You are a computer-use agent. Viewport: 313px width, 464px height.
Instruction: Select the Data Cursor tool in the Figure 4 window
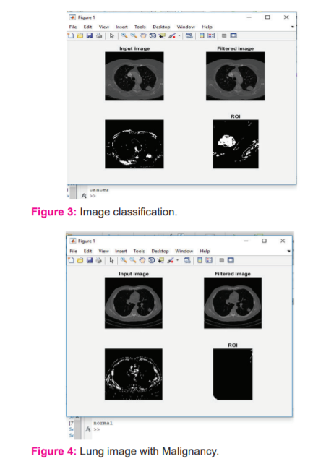[x=161, y=260]
